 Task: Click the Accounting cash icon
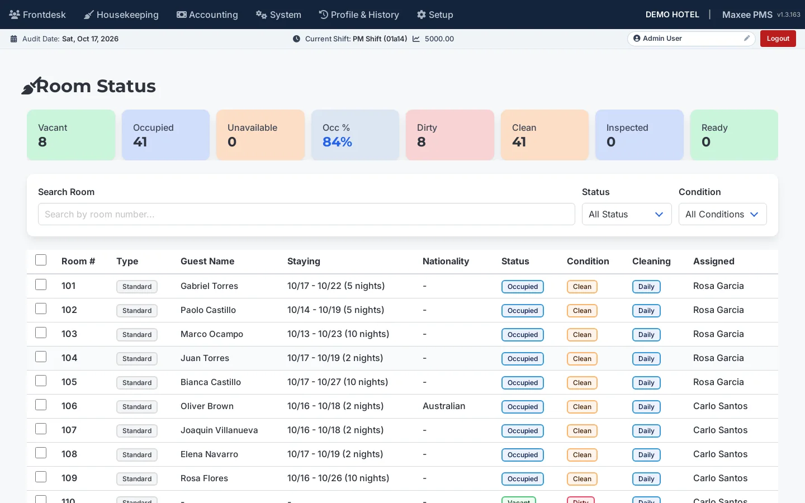[x=182, y=15]
